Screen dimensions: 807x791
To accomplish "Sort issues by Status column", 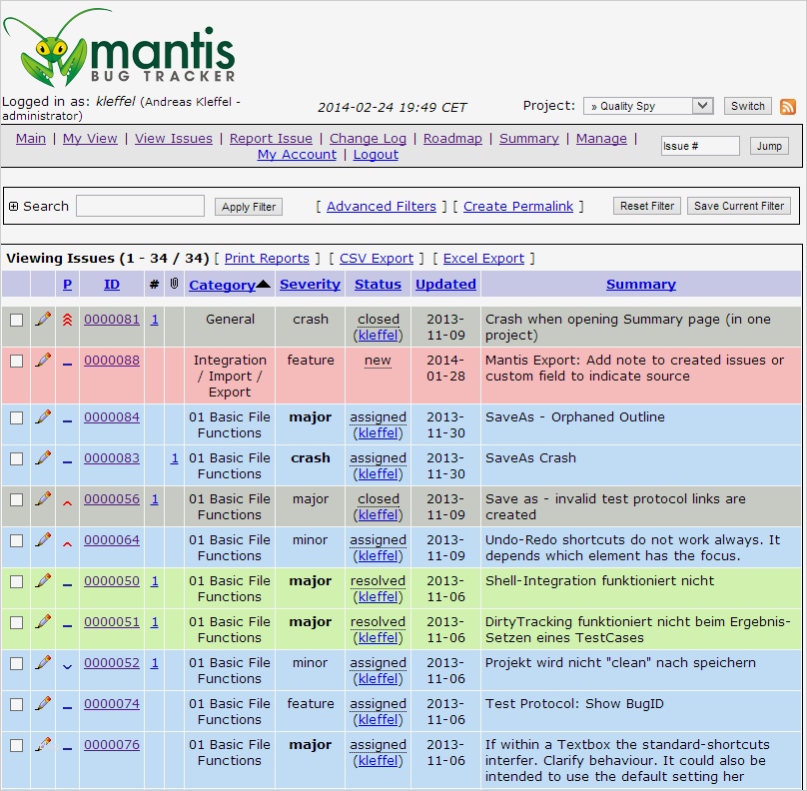I will click(x=378, y=284).
